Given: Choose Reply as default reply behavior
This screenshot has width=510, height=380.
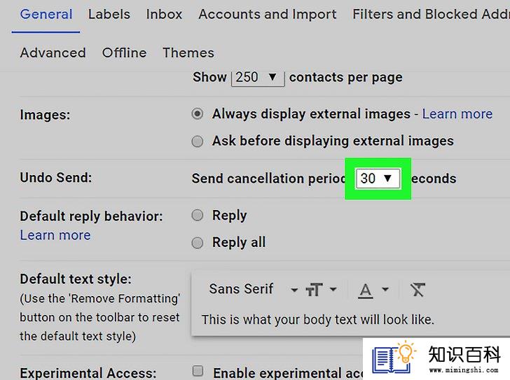Looking at the screenshot, I should tap(198, 215).
